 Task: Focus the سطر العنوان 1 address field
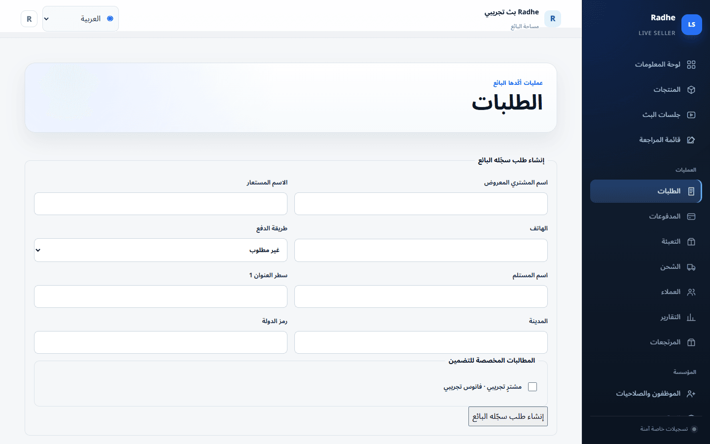[x=161, y=296]
